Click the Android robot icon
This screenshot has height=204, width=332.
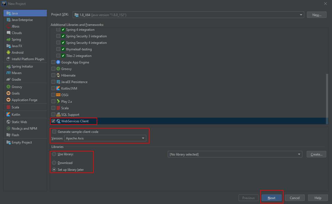click(8, 52)
